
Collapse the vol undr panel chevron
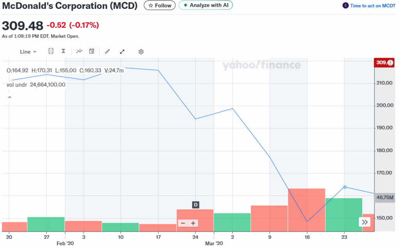click(x=10, y=97)
